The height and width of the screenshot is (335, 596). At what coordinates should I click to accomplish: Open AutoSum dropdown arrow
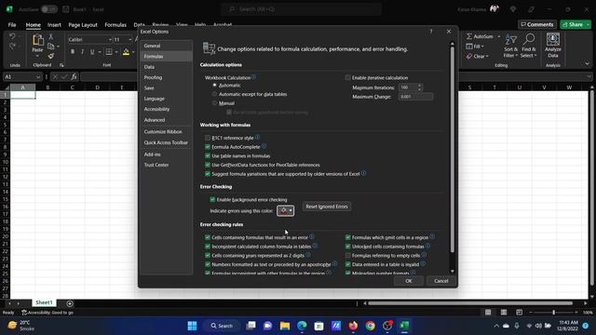(x=499, y=36)
